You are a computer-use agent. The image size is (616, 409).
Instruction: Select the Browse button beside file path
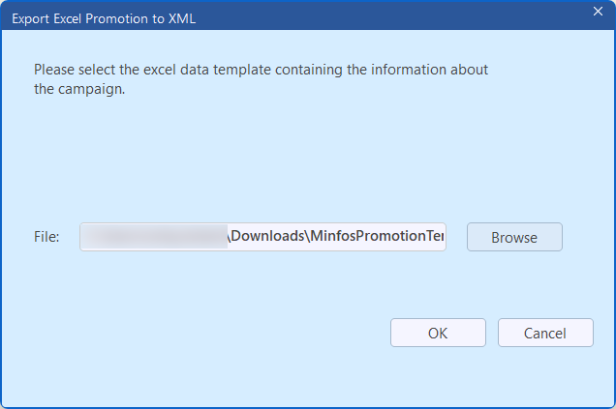pos(514,237)
